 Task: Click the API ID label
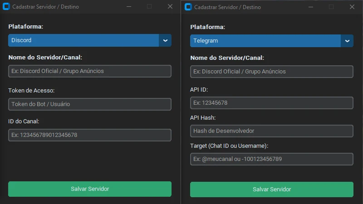199,89
